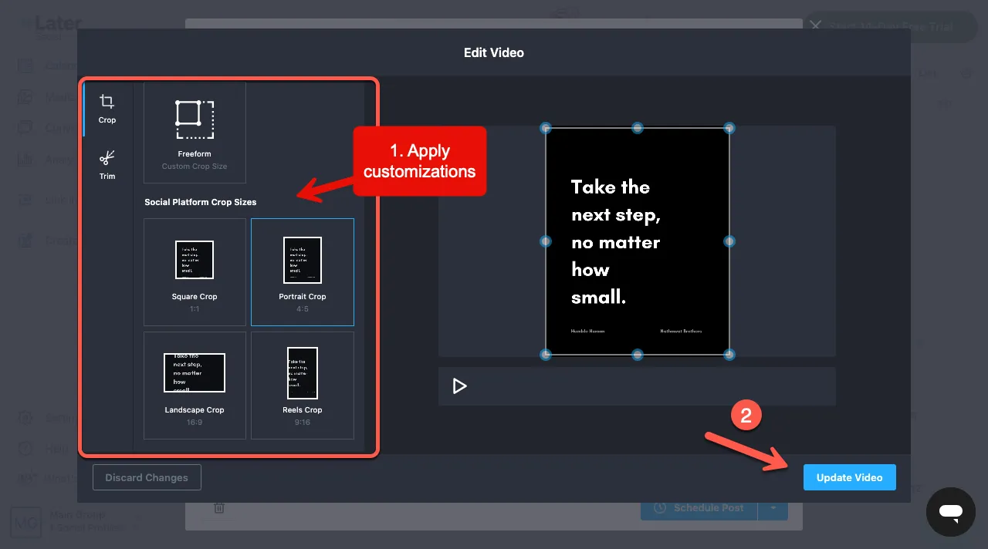The height and width of the screenshot is (549, 988).
Task: Click Schedule Post button in background
Action: [x=699, y=508]
